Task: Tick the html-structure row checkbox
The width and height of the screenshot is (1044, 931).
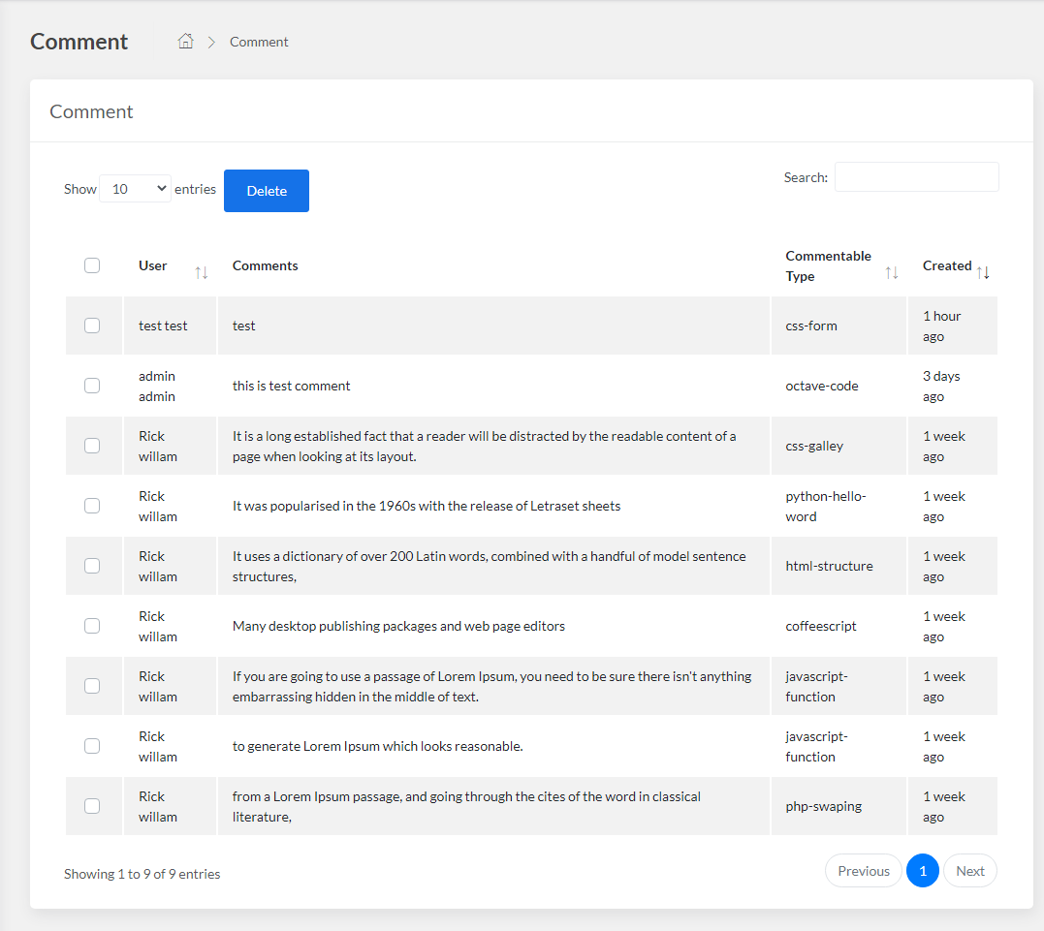Action: 92,566
